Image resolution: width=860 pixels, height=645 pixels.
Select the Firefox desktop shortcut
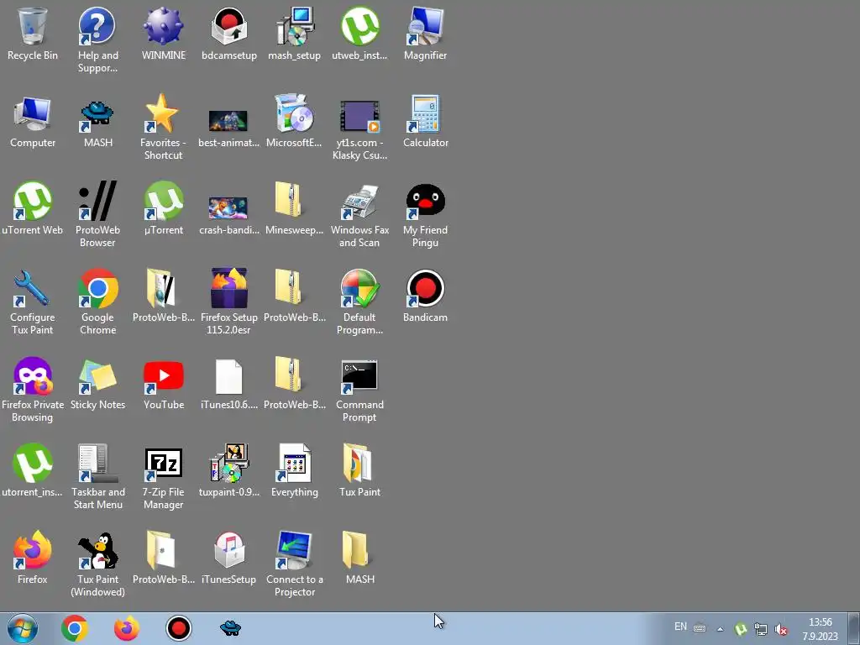point(33,549)
